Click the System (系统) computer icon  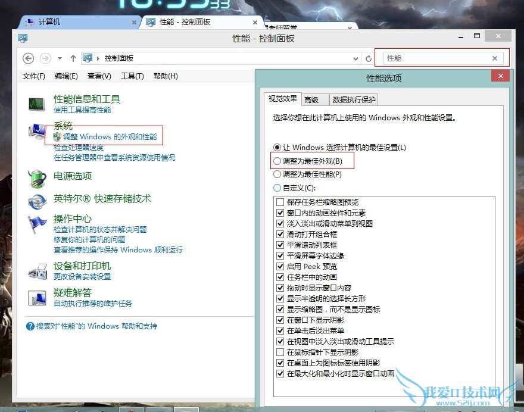point(36,132)
